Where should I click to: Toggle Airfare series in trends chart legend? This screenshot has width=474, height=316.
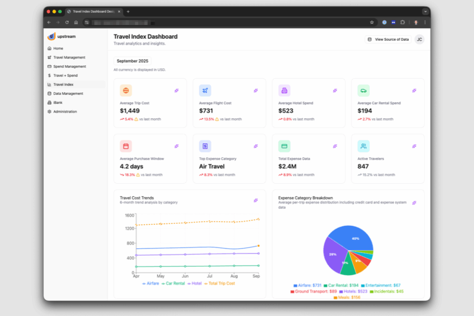tap(150, 283)
